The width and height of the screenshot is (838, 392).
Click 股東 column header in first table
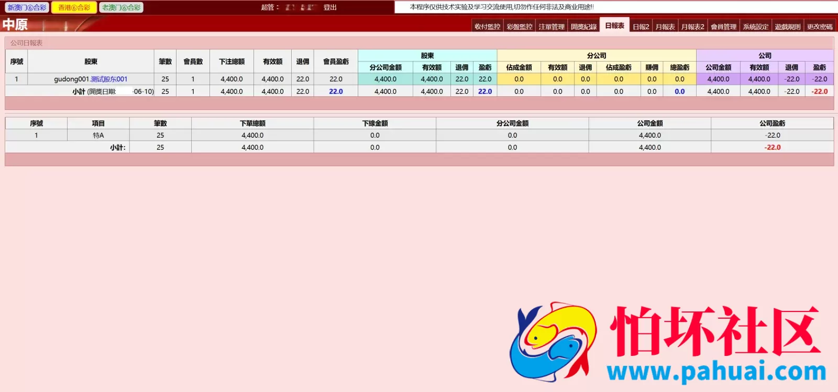coord(91,62)
